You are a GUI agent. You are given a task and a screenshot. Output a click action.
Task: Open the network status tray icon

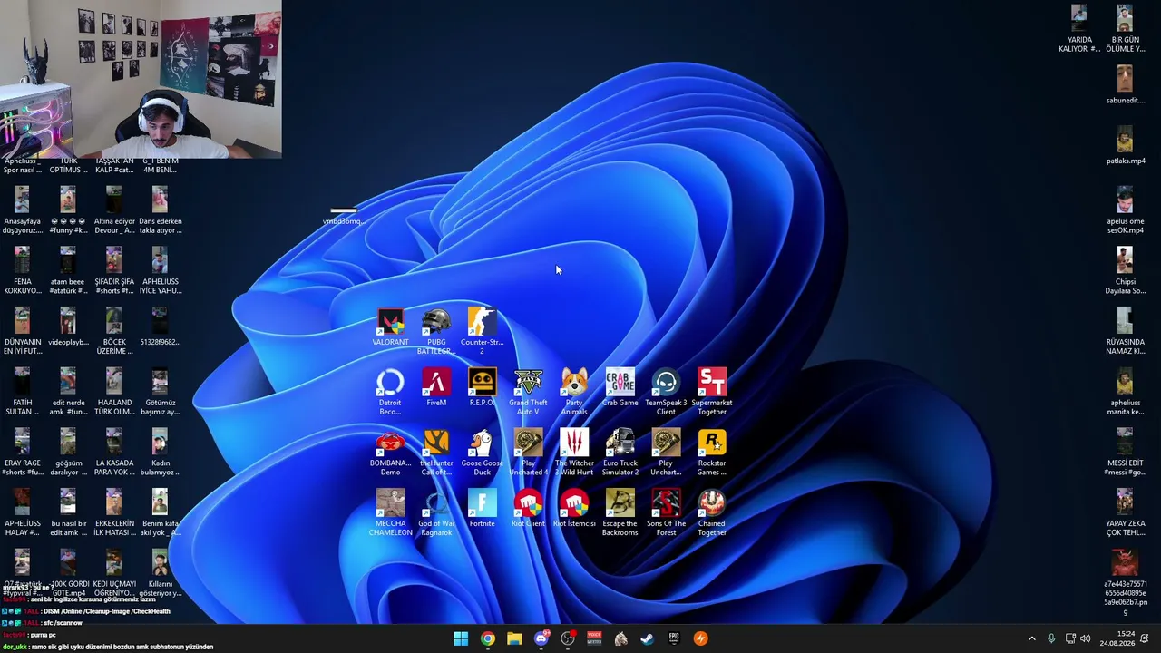click(1070, 638)
